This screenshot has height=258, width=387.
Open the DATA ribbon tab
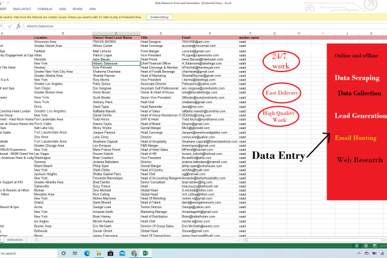click(62, 9)
